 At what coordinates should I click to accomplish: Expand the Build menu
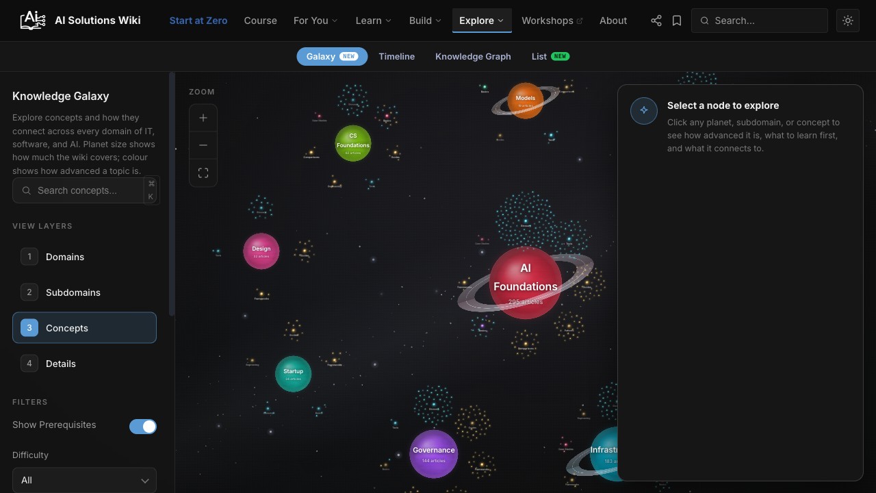tap(426, 21)
